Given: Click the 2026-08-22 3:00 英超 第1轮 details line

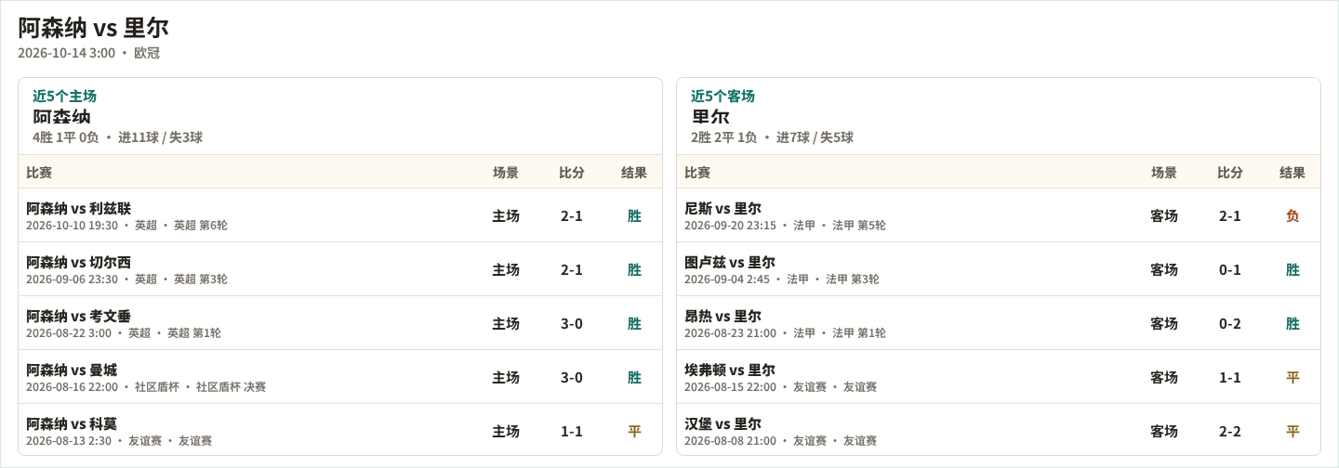Looking at the screenshot, I should coord(124,333).
